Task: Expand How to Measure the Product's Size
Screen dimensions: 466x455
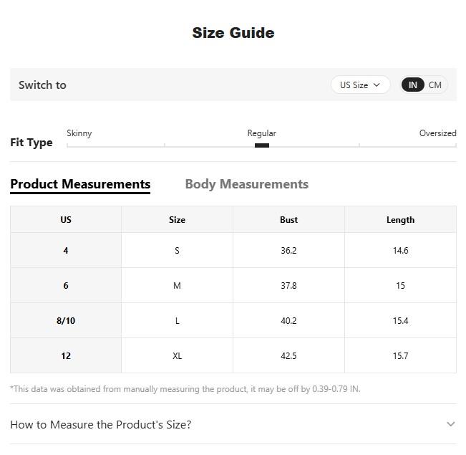Action: point(101,424)
